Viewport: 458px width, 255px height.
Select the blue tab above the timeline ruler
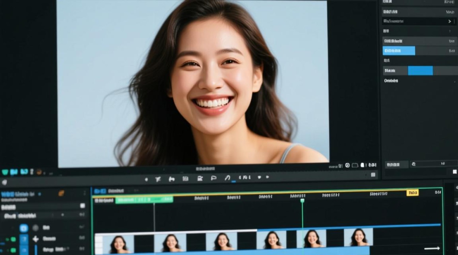(x=100, y=191)
